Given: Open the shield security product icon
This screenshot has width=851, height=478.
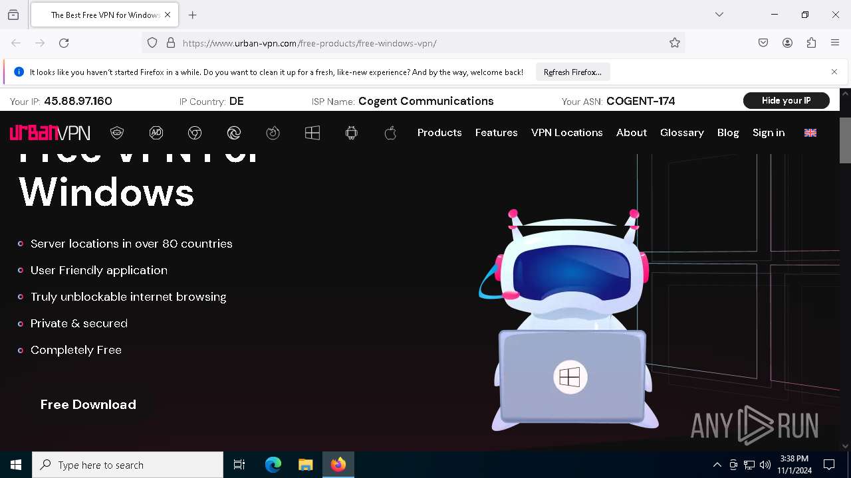Looking at the screenshot, I should click(117, 133).
